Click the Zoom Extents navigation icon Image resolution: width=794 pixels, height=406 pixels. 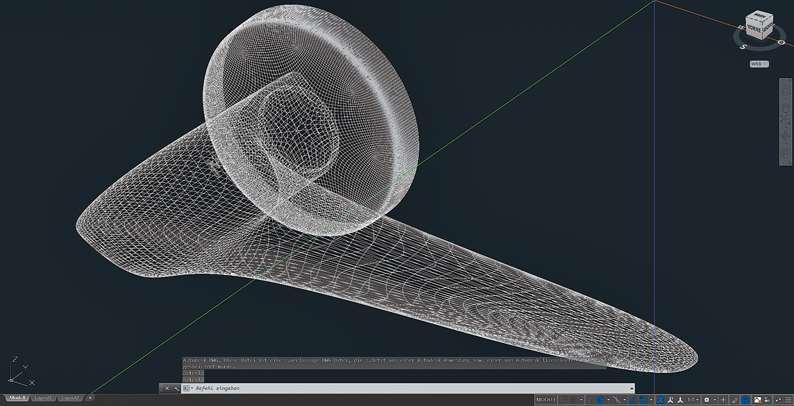(786, 119)
